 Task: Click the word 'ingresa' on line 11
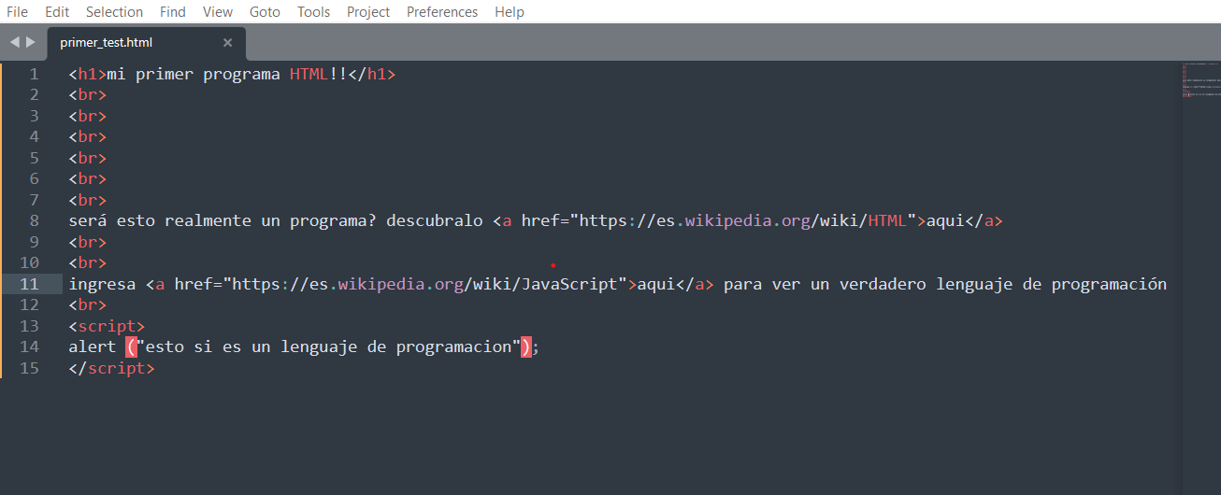[102, 284]
